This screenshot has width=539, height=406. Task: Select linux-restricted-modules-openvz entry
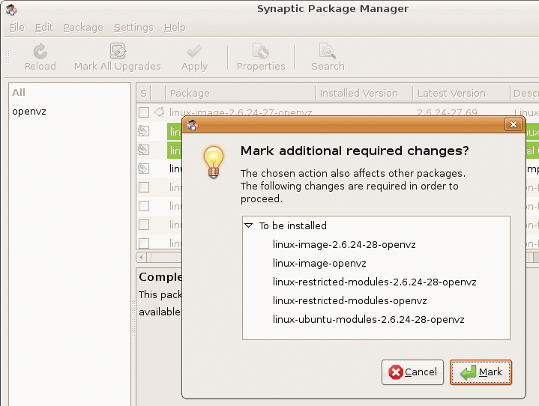pos(349,301)
